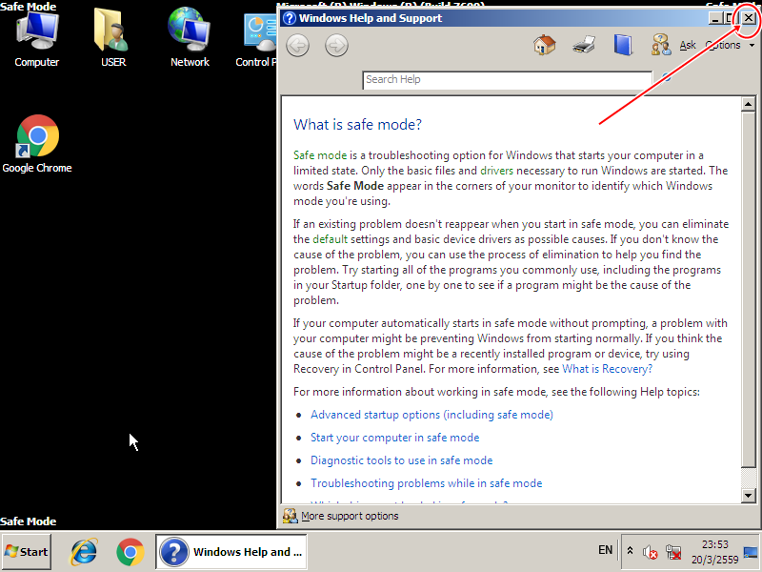Click the Help window title bar icon
Screen dimensions: 762x572
[290, 18]
